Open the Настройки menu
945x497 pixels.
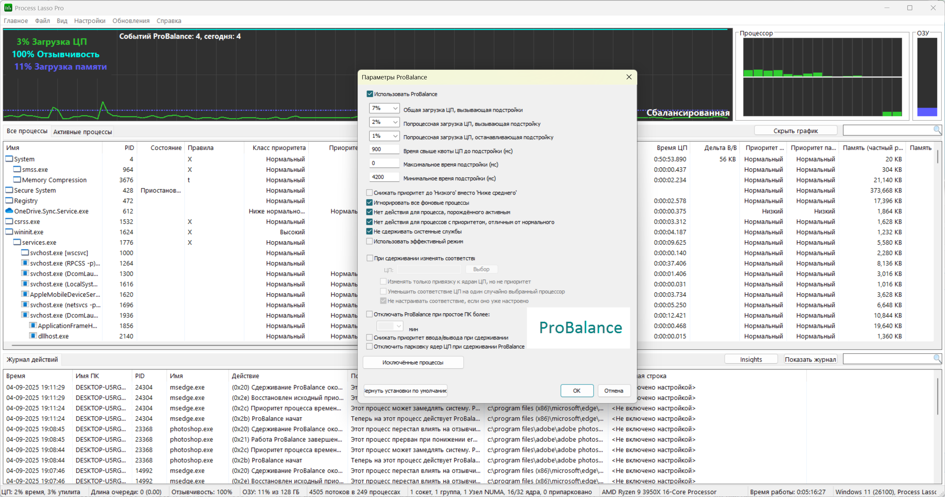point(90,21)
